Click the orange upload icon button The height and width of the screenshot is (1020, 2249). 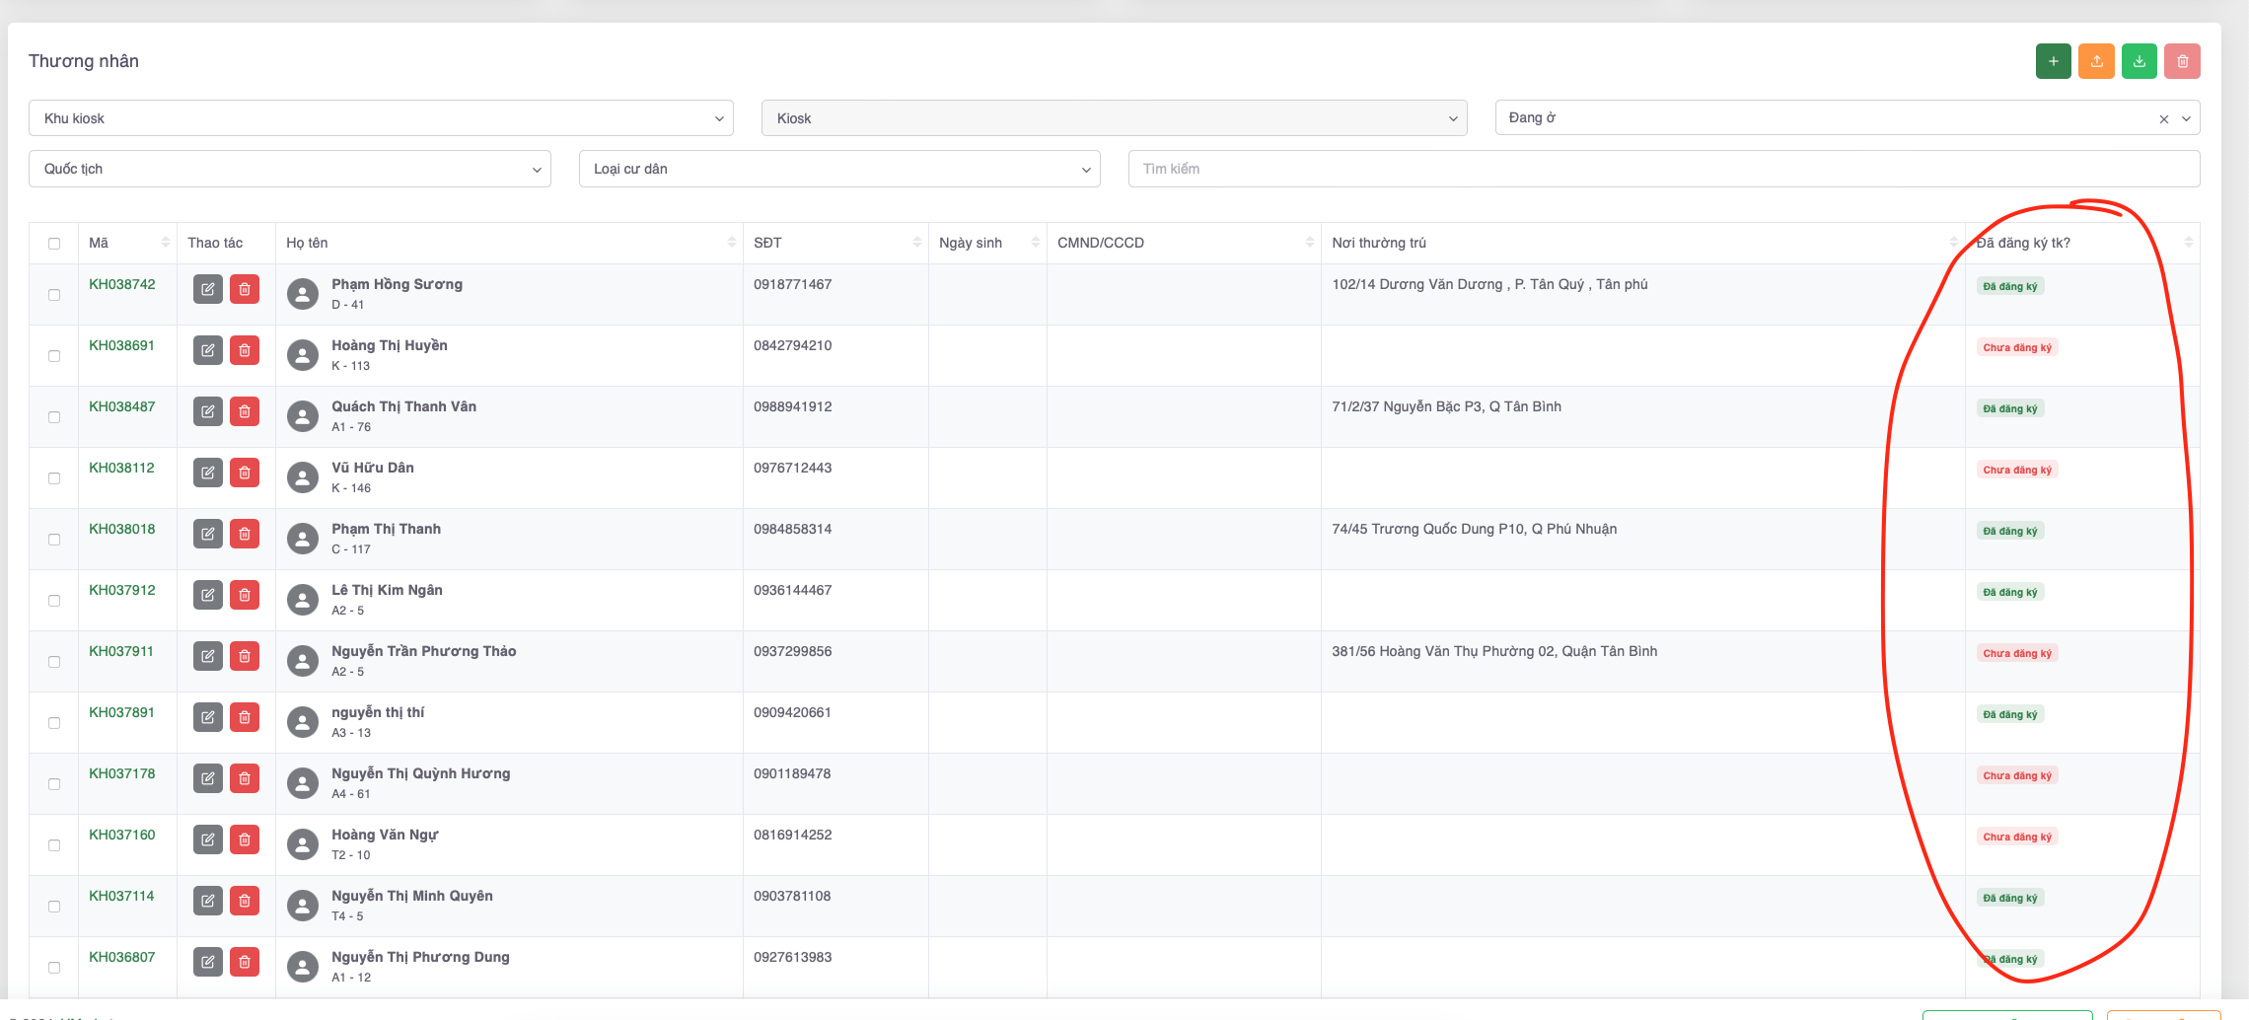(x=2096, y=61)
